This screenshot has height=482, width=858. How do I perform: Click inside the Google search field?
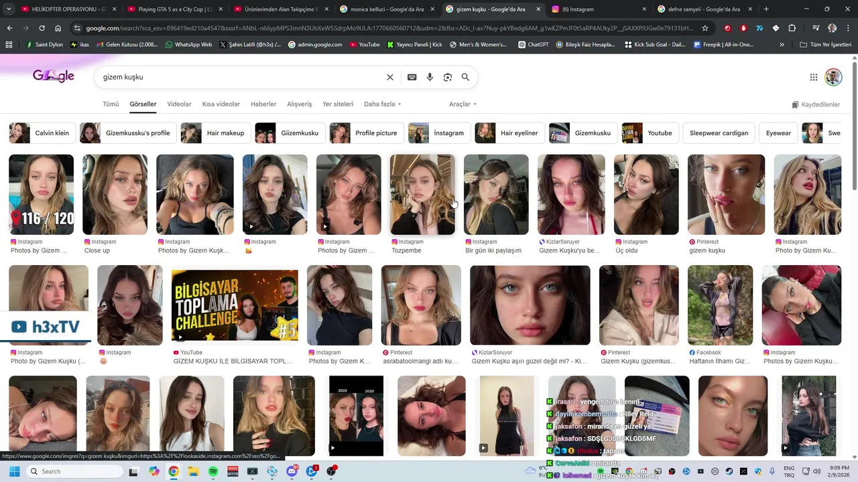(x=241, y=77)
